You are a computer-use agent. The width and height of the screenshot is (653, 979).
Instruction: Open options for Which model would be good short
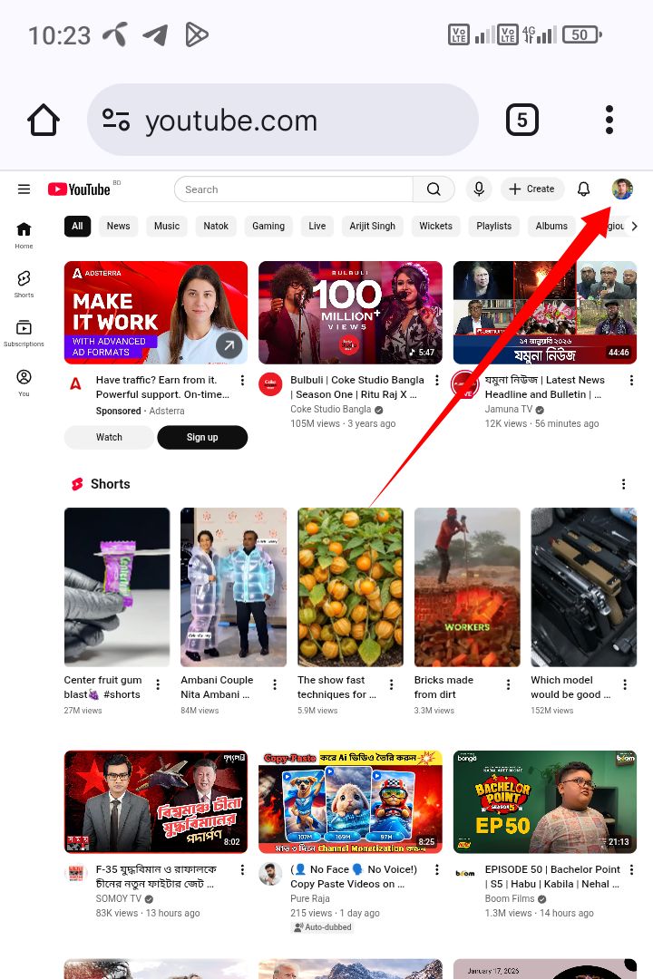coord(625,685)
